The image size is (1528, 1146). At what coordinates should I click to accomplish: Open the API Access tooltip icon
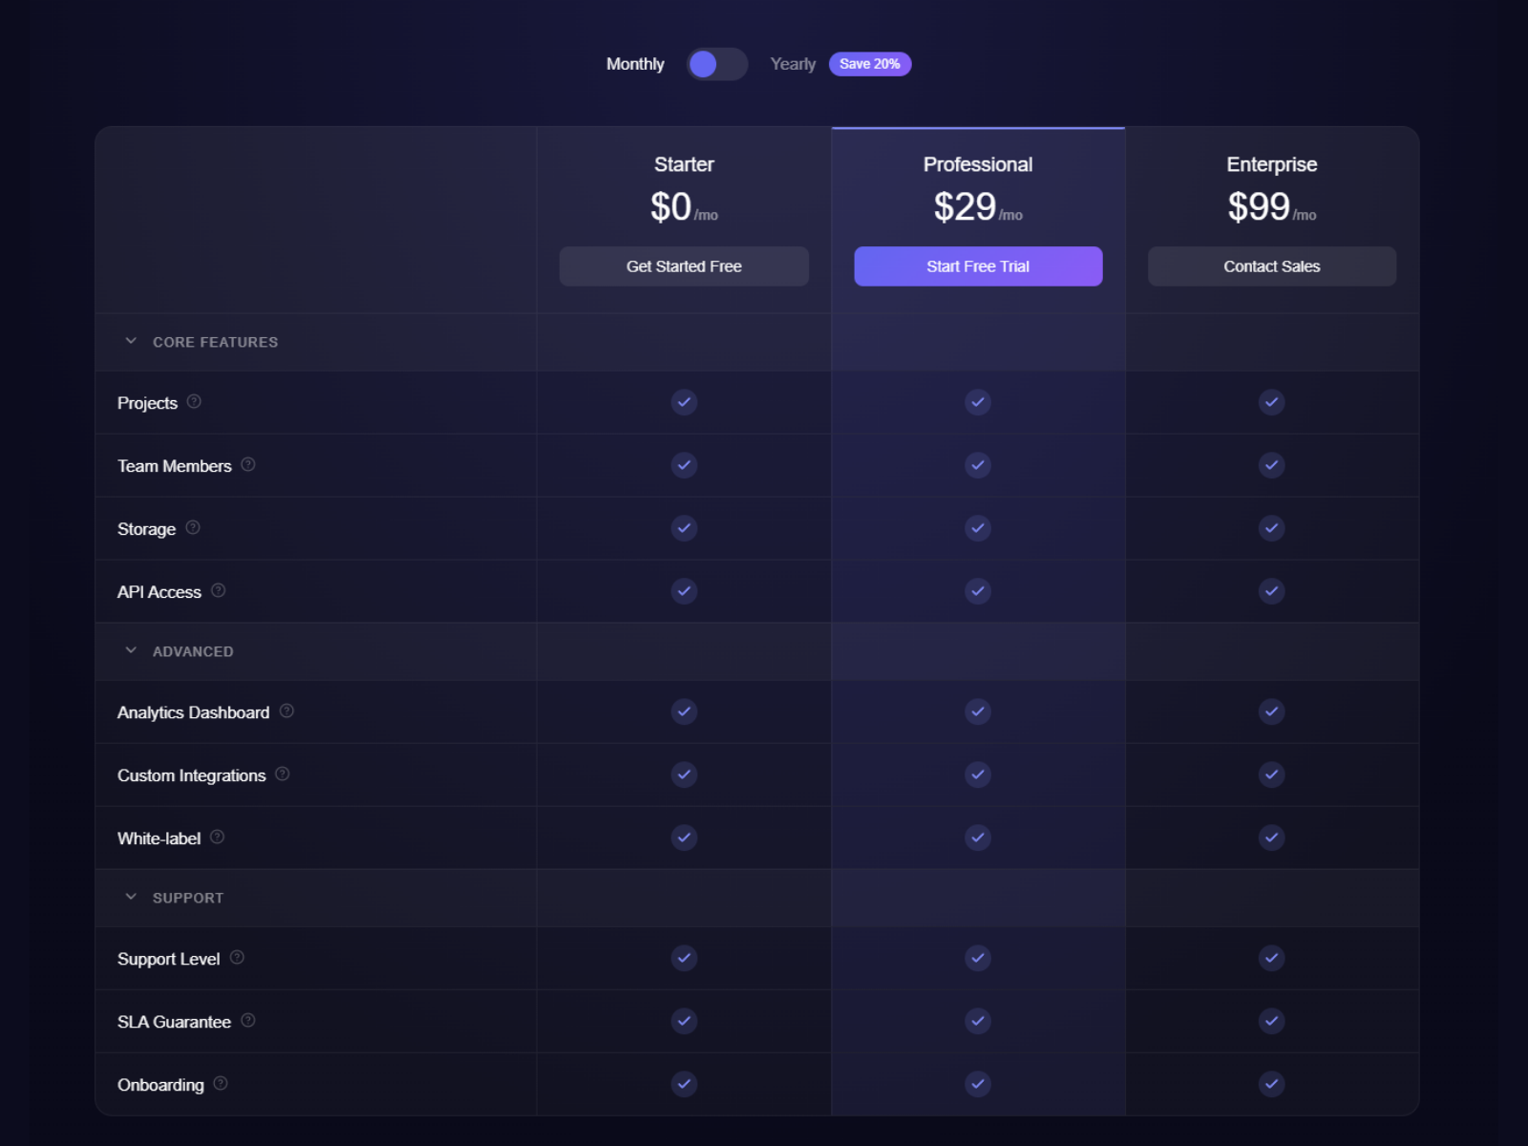point(219,591)
